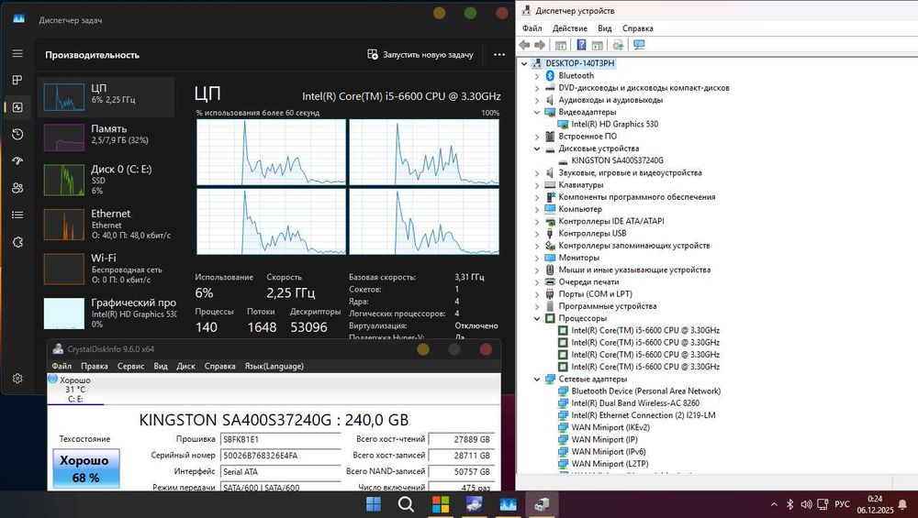Select KINGSTON SA400S37240G device in tree

617,160
